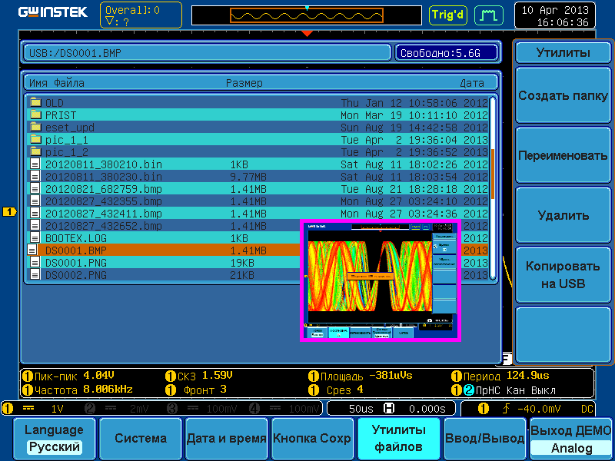
Task: Change Language selection from Русский
Action: (x=53, y=439)
